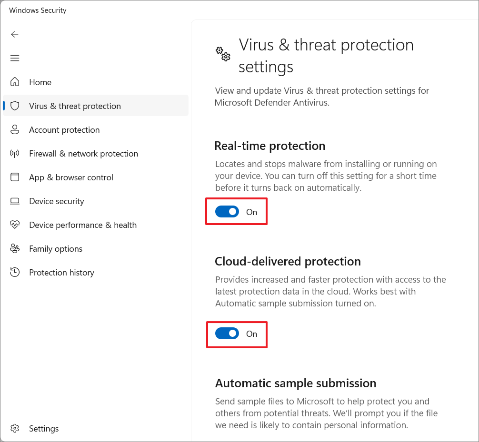
Task: Click the Automatic sample submission heading
Action: click(295, 383)
